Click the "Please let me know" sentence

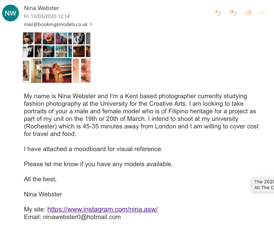click(x=98, y=164)
